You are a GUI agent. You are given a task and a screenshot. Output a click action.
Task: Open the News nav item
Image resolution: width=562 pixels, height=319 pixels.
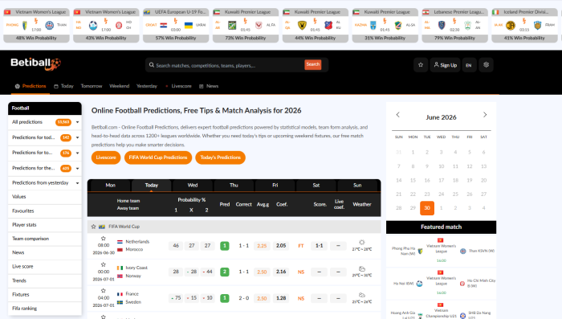209,86
